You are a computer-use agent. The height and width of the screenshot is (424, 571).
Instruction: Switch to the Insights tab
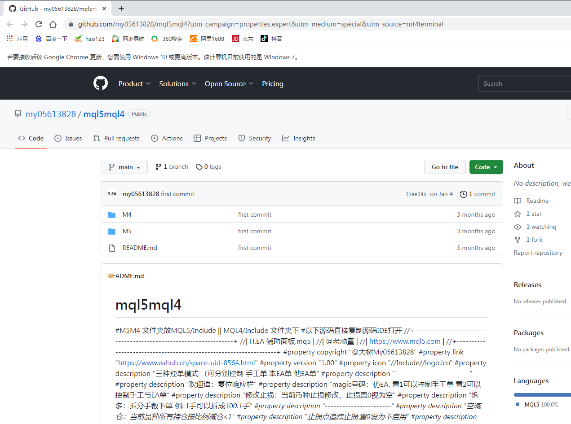click(298, 138)
